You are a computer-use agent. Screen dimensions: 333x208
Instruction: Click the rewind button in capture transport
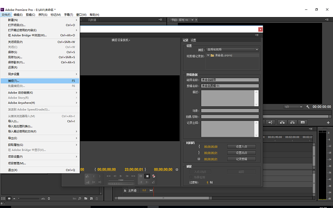pyautogui.click(x=108, y=176)
